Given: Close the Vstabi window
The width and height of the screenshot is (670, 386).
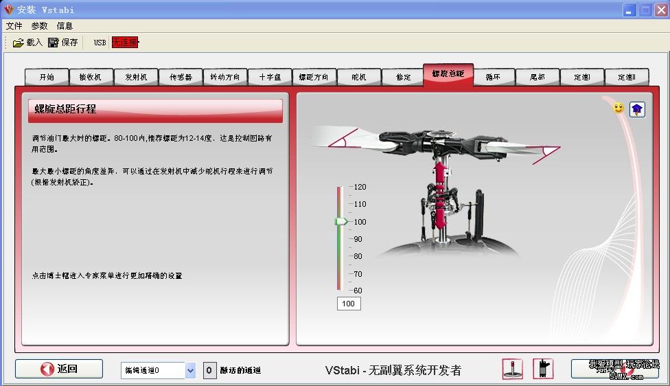Looking at the screenshot, I should point(660,10).
